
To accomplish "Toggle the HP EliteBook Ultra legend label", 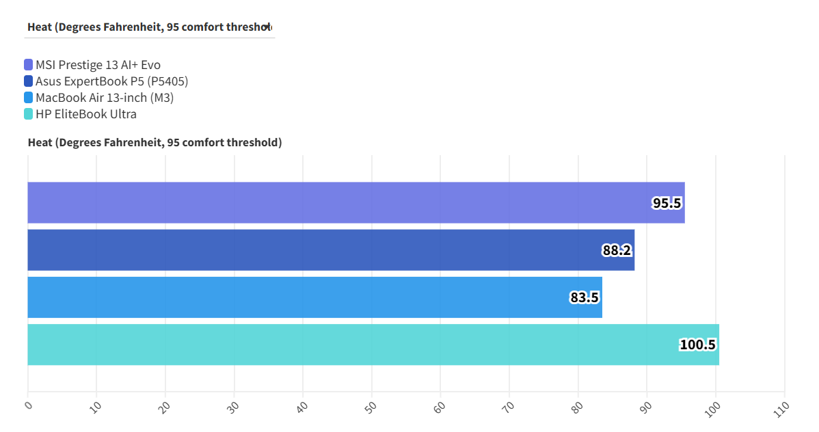I will pyautogui.click(x=86, y=114).
